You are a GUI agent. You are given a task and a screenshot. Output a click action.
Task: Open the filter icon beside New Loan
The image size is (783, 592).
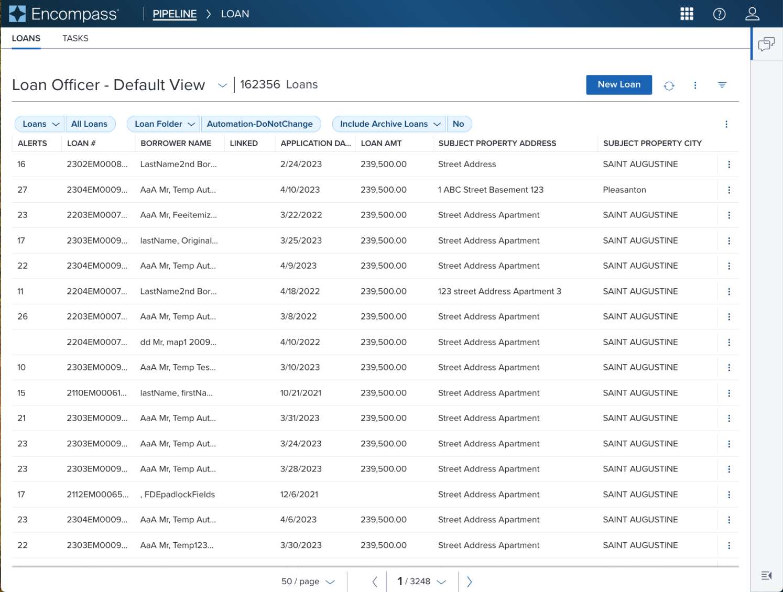pos(722,85)
